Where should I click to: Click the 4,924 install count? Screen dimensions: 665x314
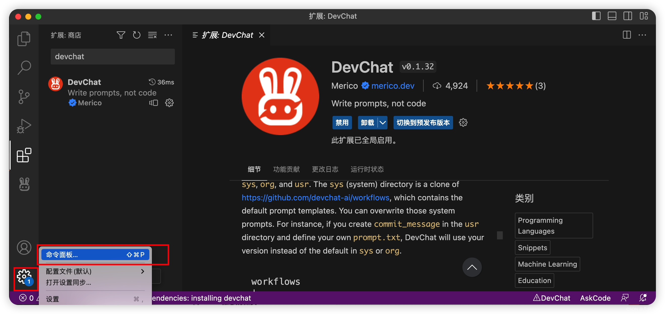[x=450, y=86]
